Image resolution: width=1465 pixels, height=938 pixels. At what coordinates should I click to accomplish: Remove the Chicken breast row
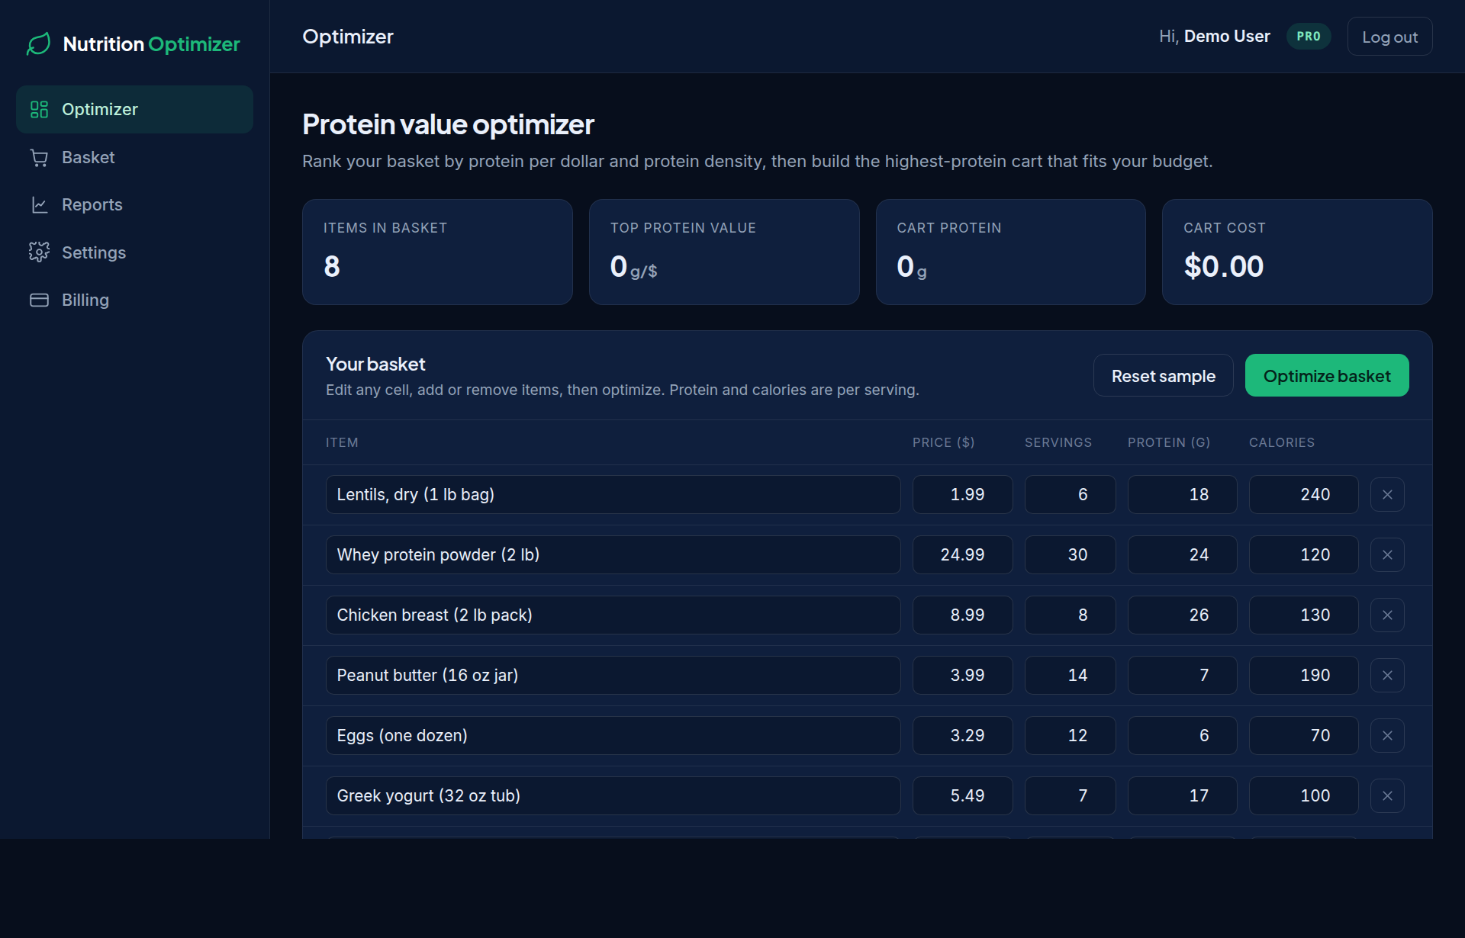[1387, 615]
